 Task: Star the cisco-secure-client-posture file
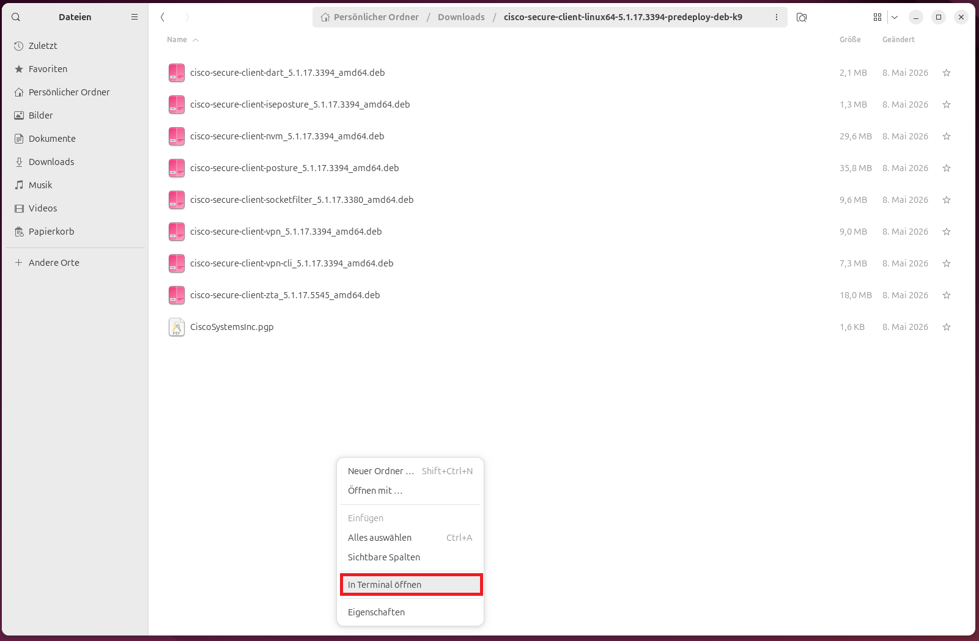coord(947,168)
